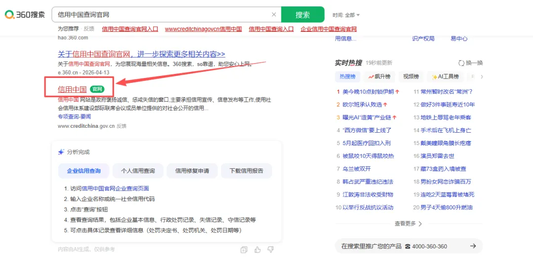Click the 识产权局 link
Screen dimensions: 533x258
click(x=423, y=39)
